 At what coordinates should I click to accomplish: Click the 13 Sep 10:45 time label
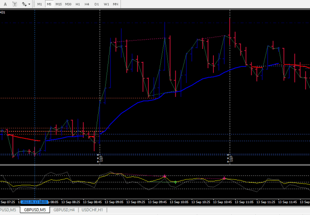click(222, 202)
